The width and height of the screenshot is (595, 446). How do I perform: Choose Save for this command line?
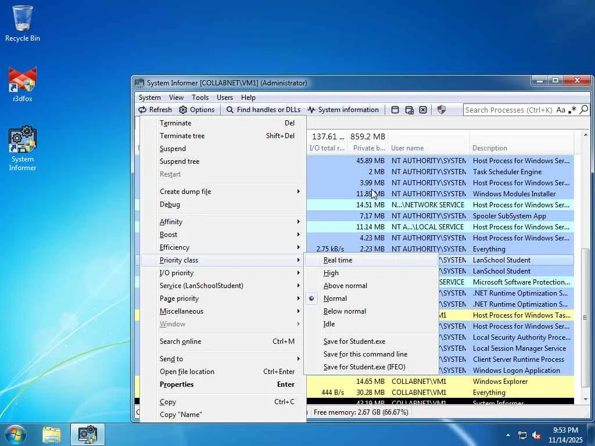coord(371,354)
